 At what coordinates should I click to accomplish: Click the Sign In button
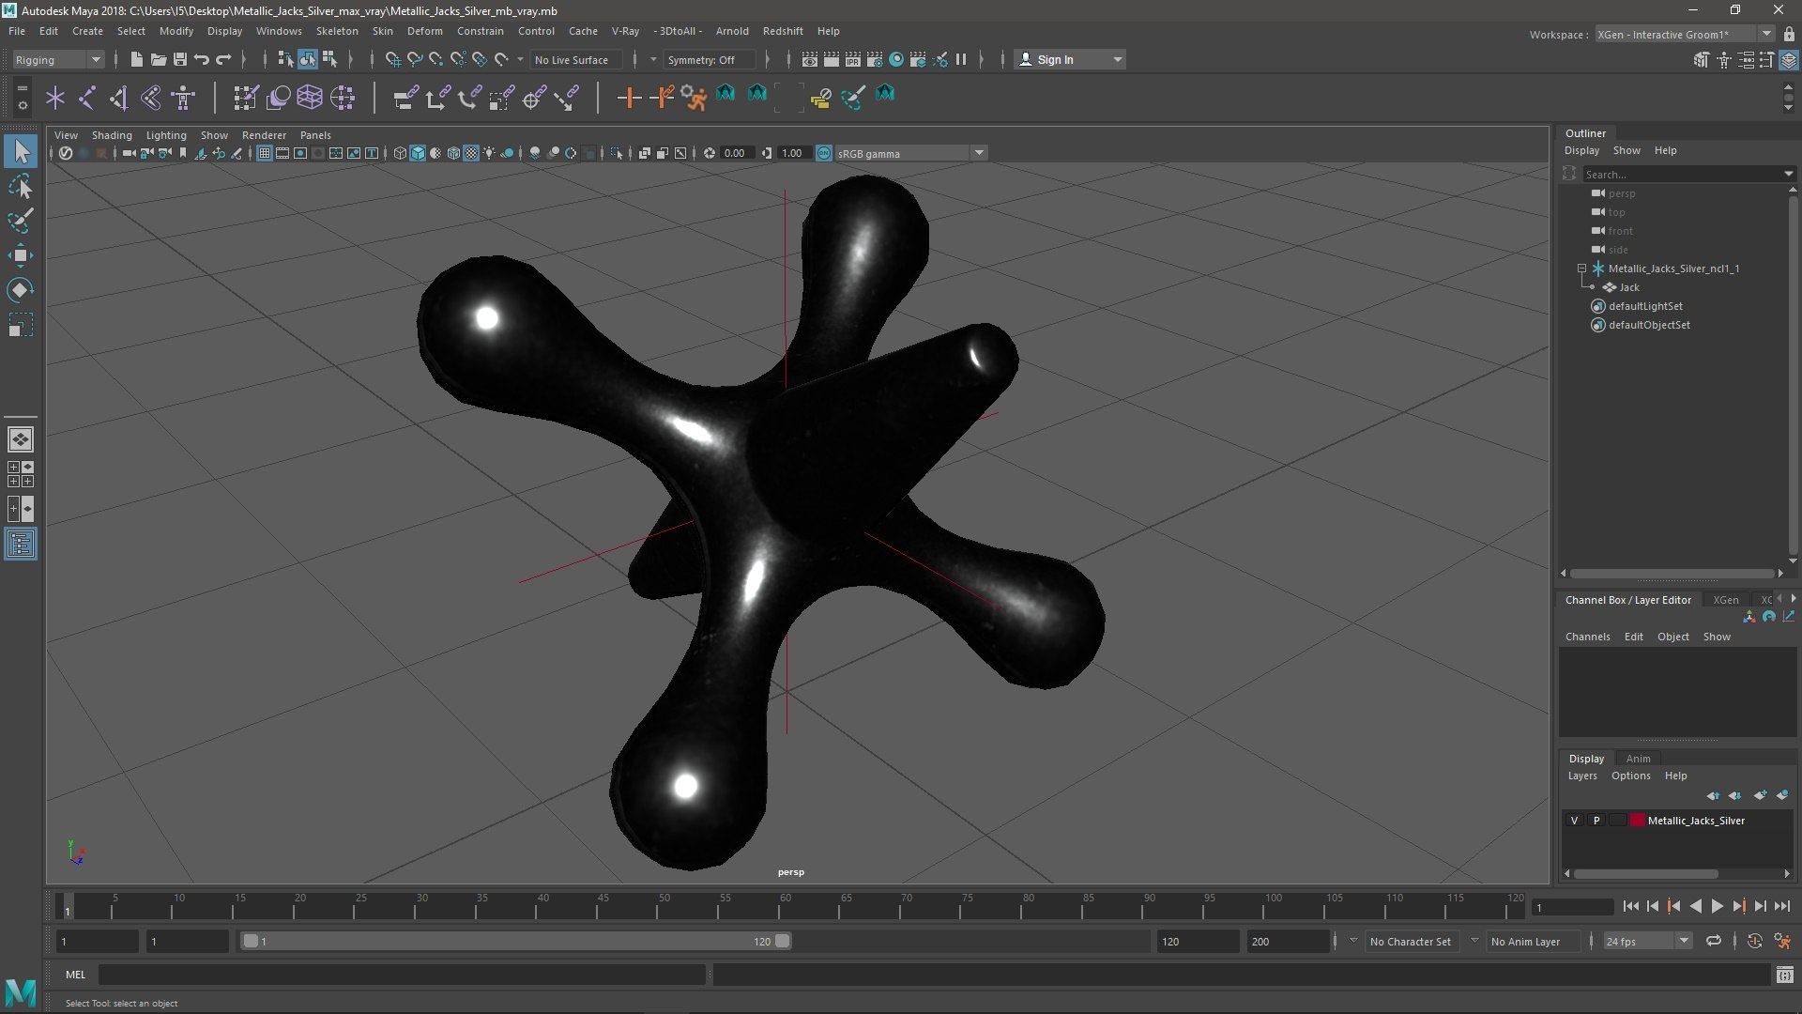(x=1055, y=59)
